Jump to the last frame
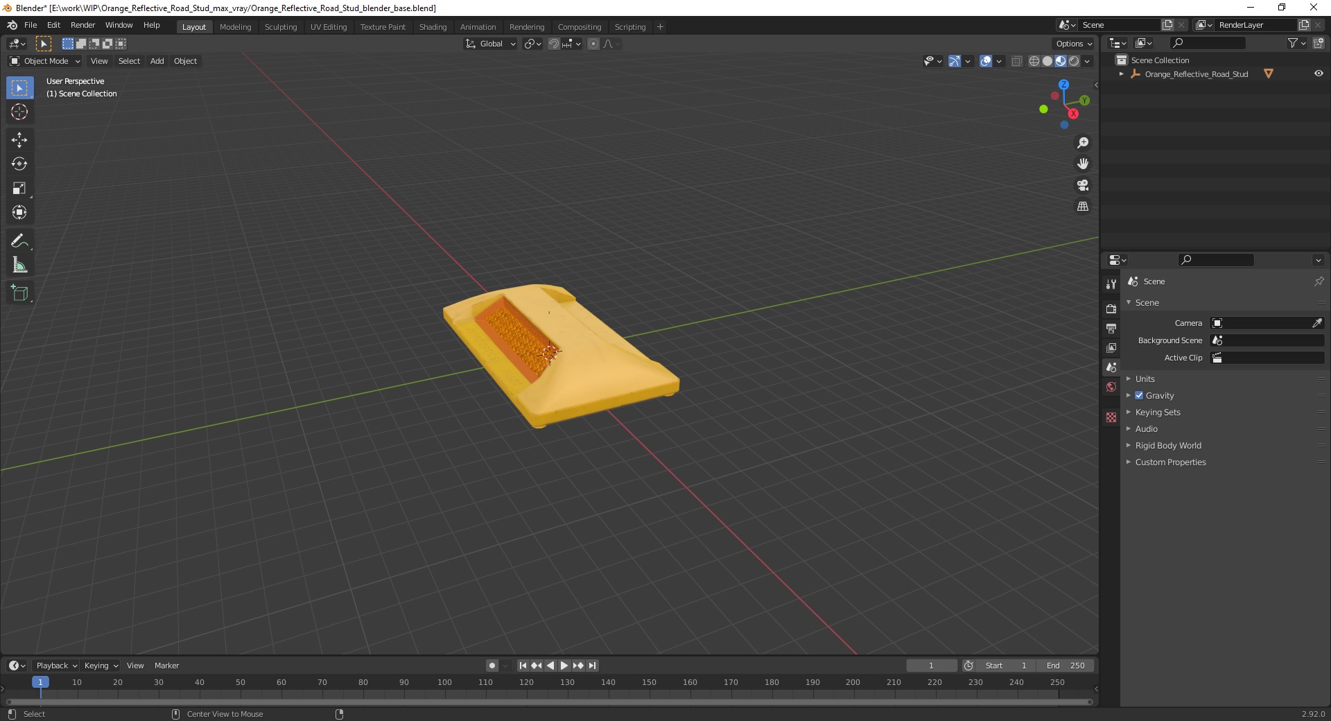 (x=592, y=666)
